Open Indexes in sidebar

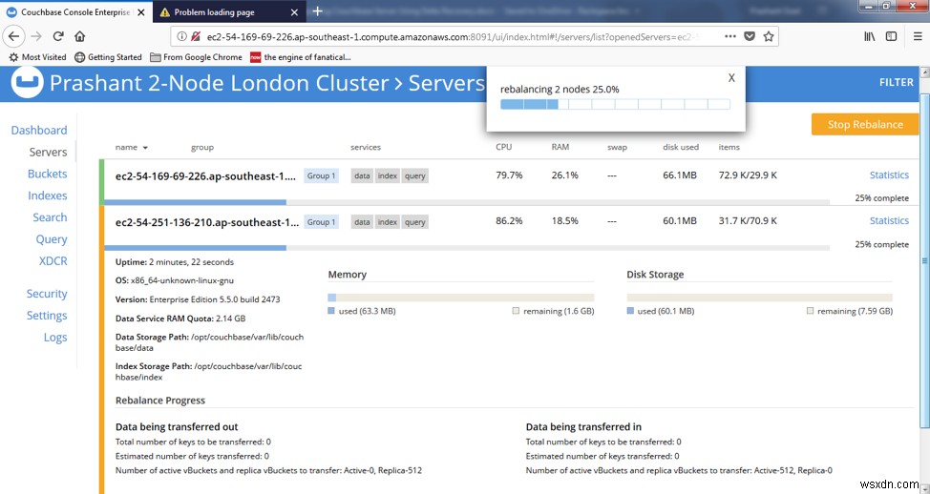(x=48, y=196)
